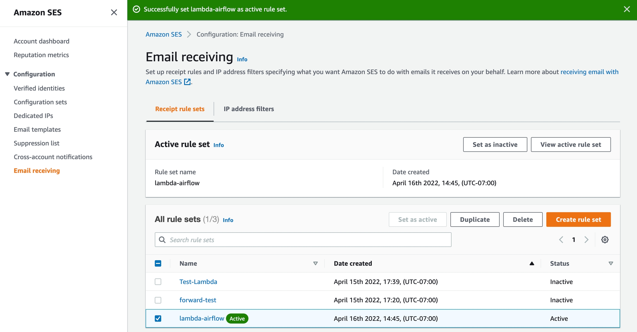Go to next page of rule sets
Viewport: 637px width, 332px height.
point(586,239)
